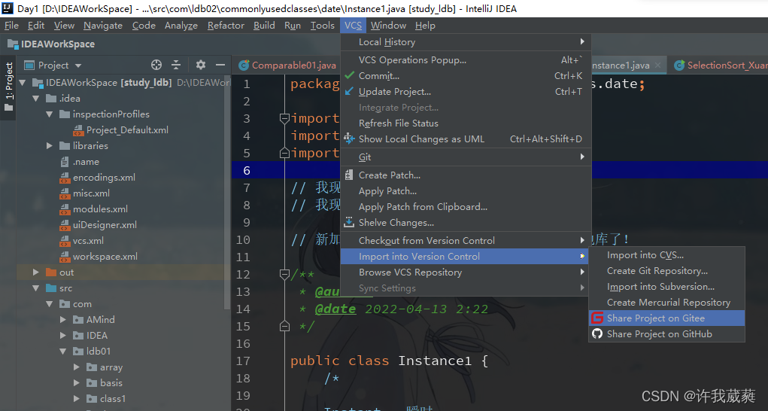Click the GitHub logo icon in submenu
Screen dimensions: 768x411
coord(597,333)
